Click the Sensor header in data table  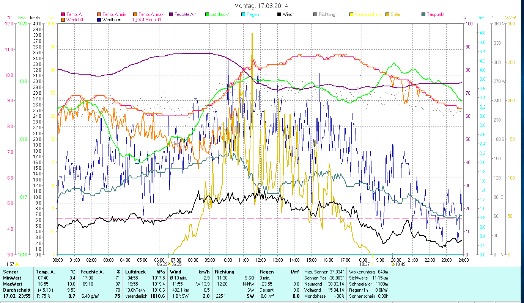[x=10, y=272]
